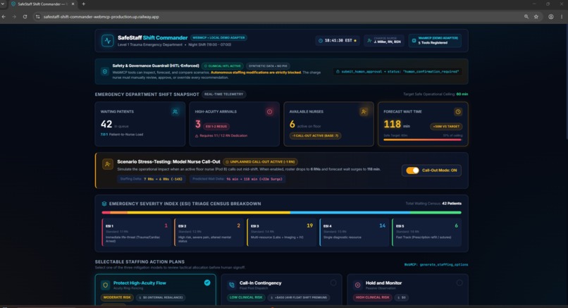The width and height of the screenshot is (568, 308).
Task: Open the ESI 5 Fast Track card
Action: (x=426, y=233)
